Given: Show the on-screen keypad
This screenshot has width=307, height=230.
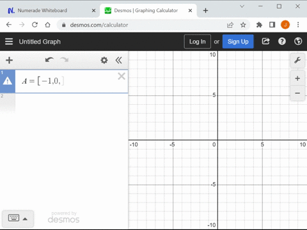Looking at the screenshot, I should (18, 218).
